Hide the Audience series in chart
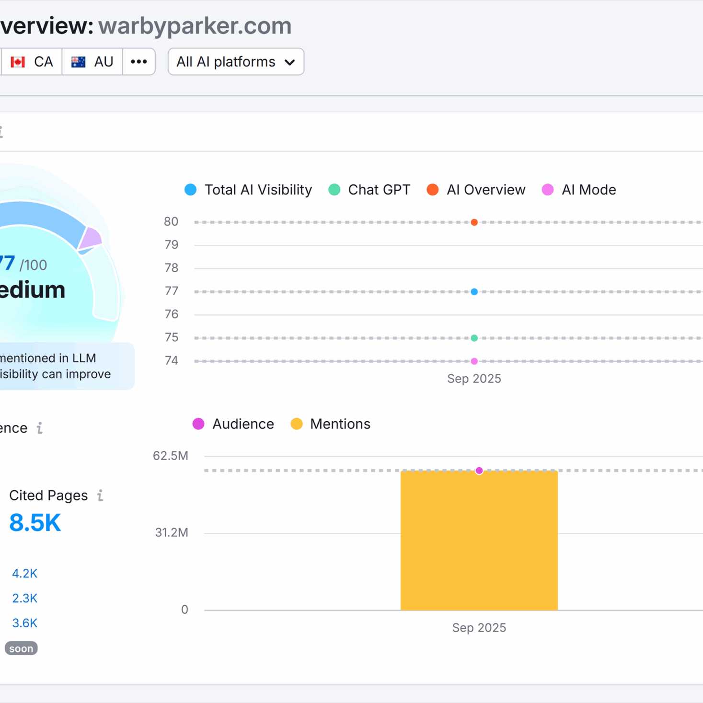Viewport: 703px width, 703px height. coord(233,424)
